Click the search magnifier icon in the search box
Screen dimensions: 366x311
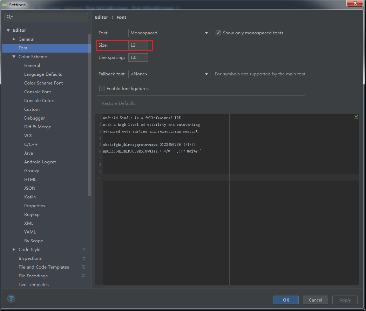pos(9,17)
